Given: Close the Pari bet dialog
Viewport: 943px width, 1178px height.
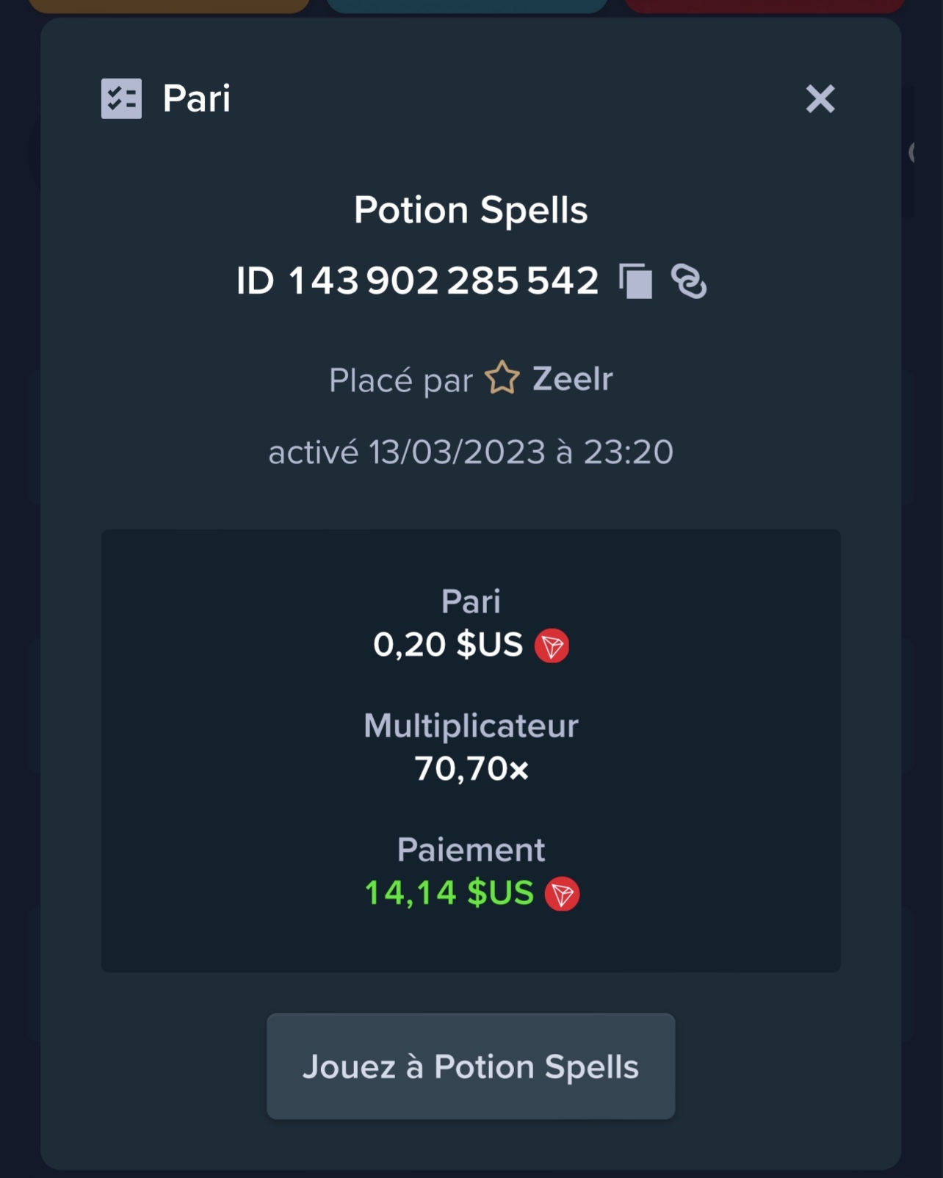Looking at the screenshot, I should (820, 98).
